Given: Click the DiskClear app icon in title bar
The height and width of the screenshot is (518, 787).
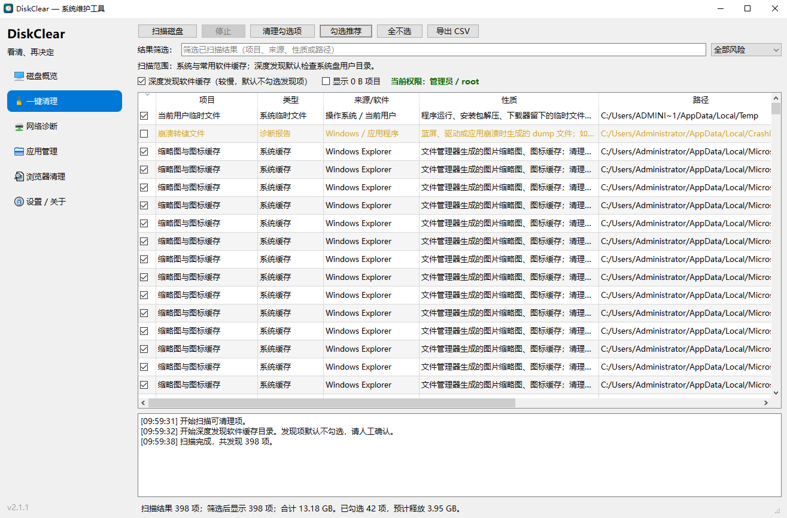Looking at the screenshot, I should 8,8.
